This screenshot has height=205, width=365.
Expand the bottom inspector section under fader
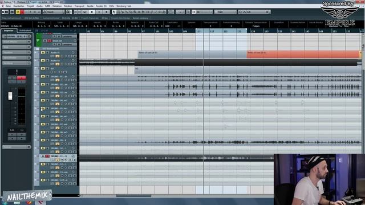point(17,147)
